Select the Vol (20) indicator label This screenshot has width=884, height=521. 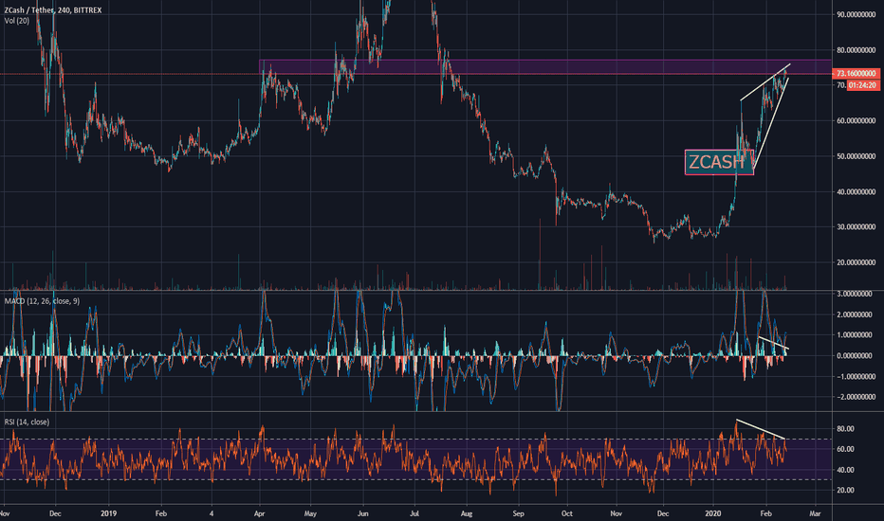(x=16, y=20)
